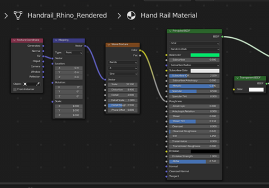Click the white Subsurface Color swatch
Screen dimensions: 269x188
205,71
